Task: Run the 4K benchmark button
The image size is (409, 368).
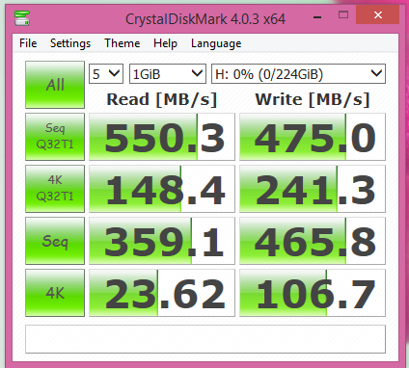Action: (x=55, y=293)
